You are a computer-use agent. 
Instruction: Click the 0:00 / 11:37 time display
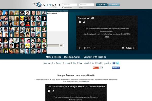[x=91, y=48]
